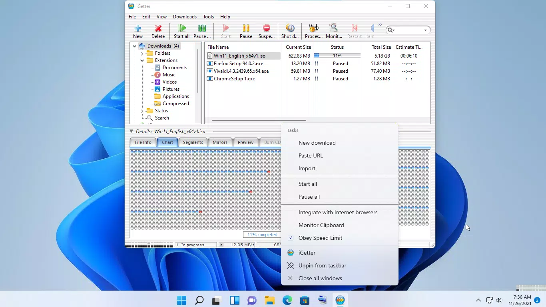Screen dimensions: 546x307
Task: Click the toolbar search input field
Action: click(409, 30)
